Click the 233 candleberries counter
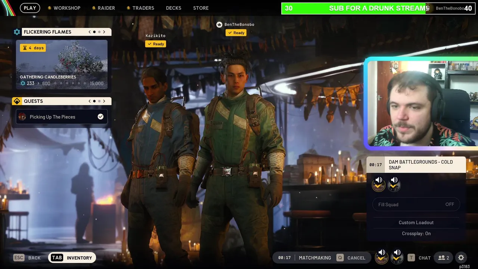Viewport: 478px width, 269px height. click(27, 84)
